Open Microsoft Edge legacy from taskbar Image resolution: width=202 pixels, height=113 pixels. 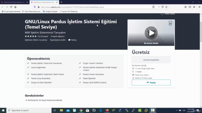pos(100,110)
